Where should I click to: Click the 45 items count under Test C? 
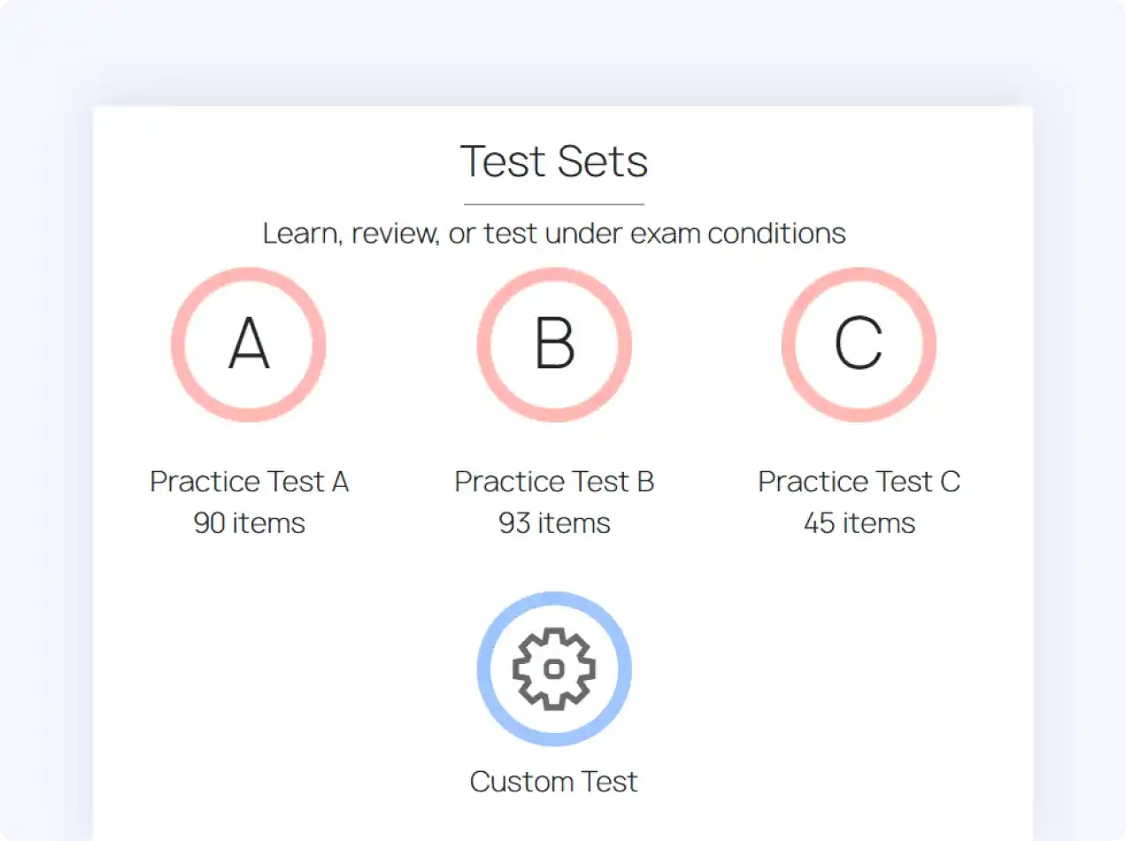click(x=859, y=523)
